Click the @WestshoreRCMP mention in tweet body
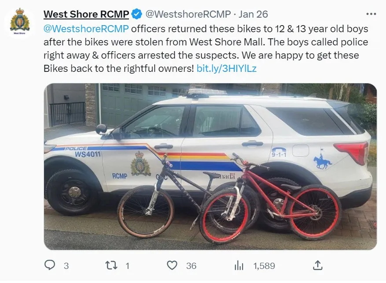This screenshot has height=283, width=386. (x=86, y=29)
